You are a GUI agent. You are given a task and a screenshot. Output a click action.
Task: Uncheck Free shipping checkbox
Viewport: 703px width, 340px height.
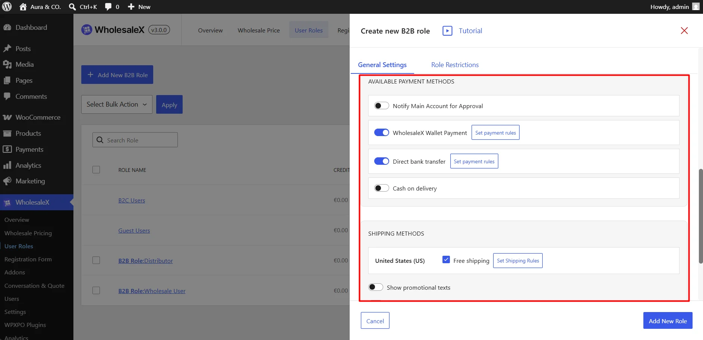coord(446,260)
